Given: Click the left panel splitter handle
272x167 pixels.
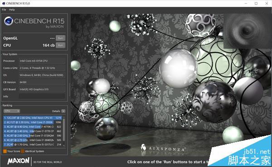Looking at the screenshot, I should [x=69, y=90].
